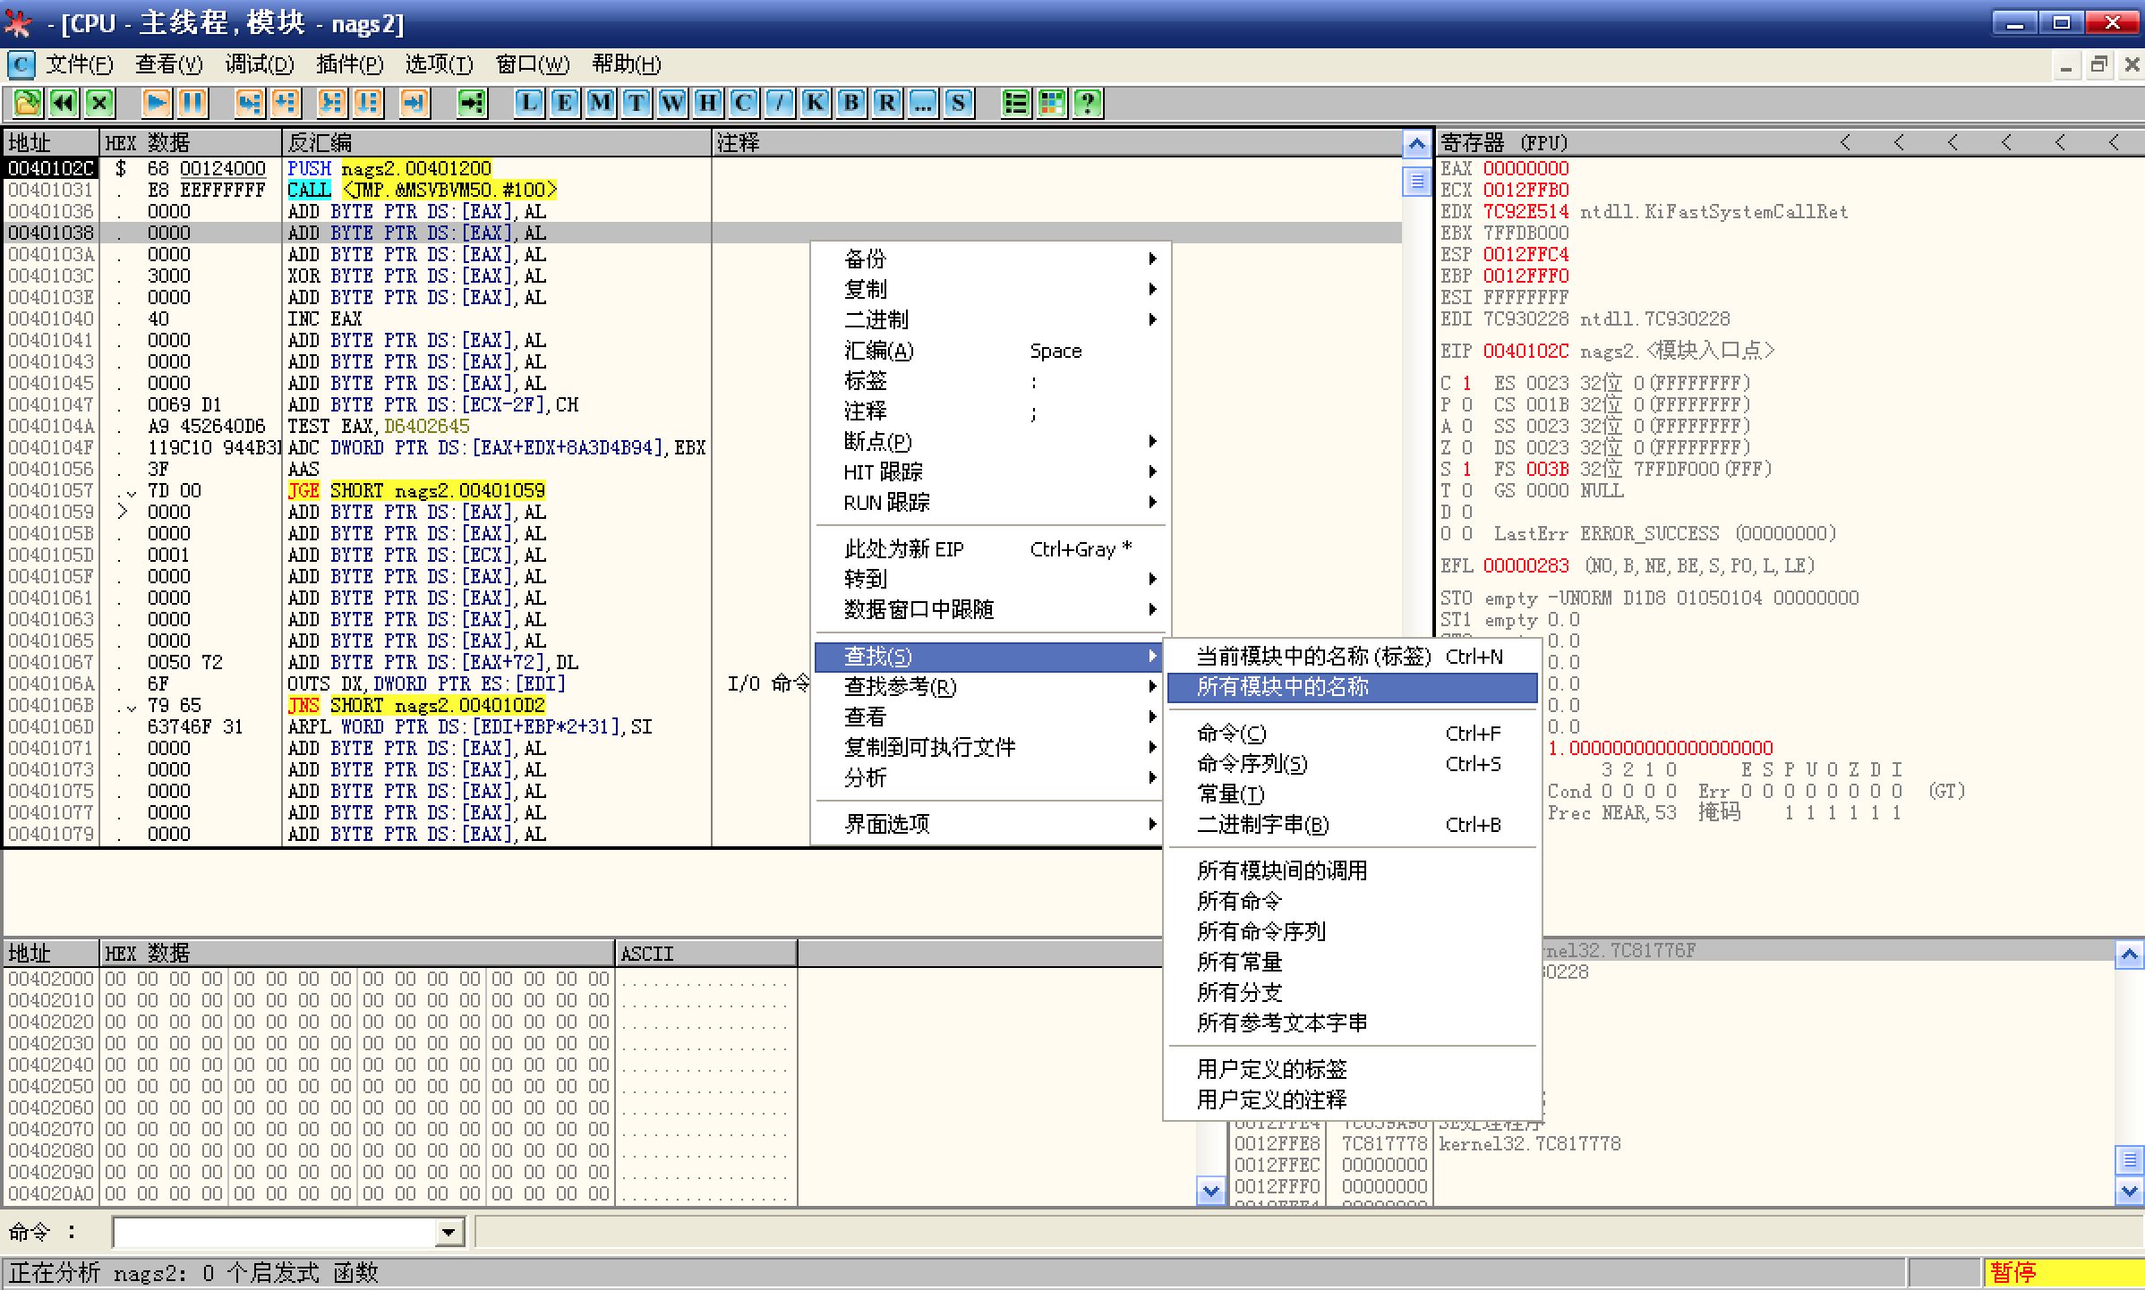
Task: Toggle the Z zero flag value
Action: pos(1466,447)
